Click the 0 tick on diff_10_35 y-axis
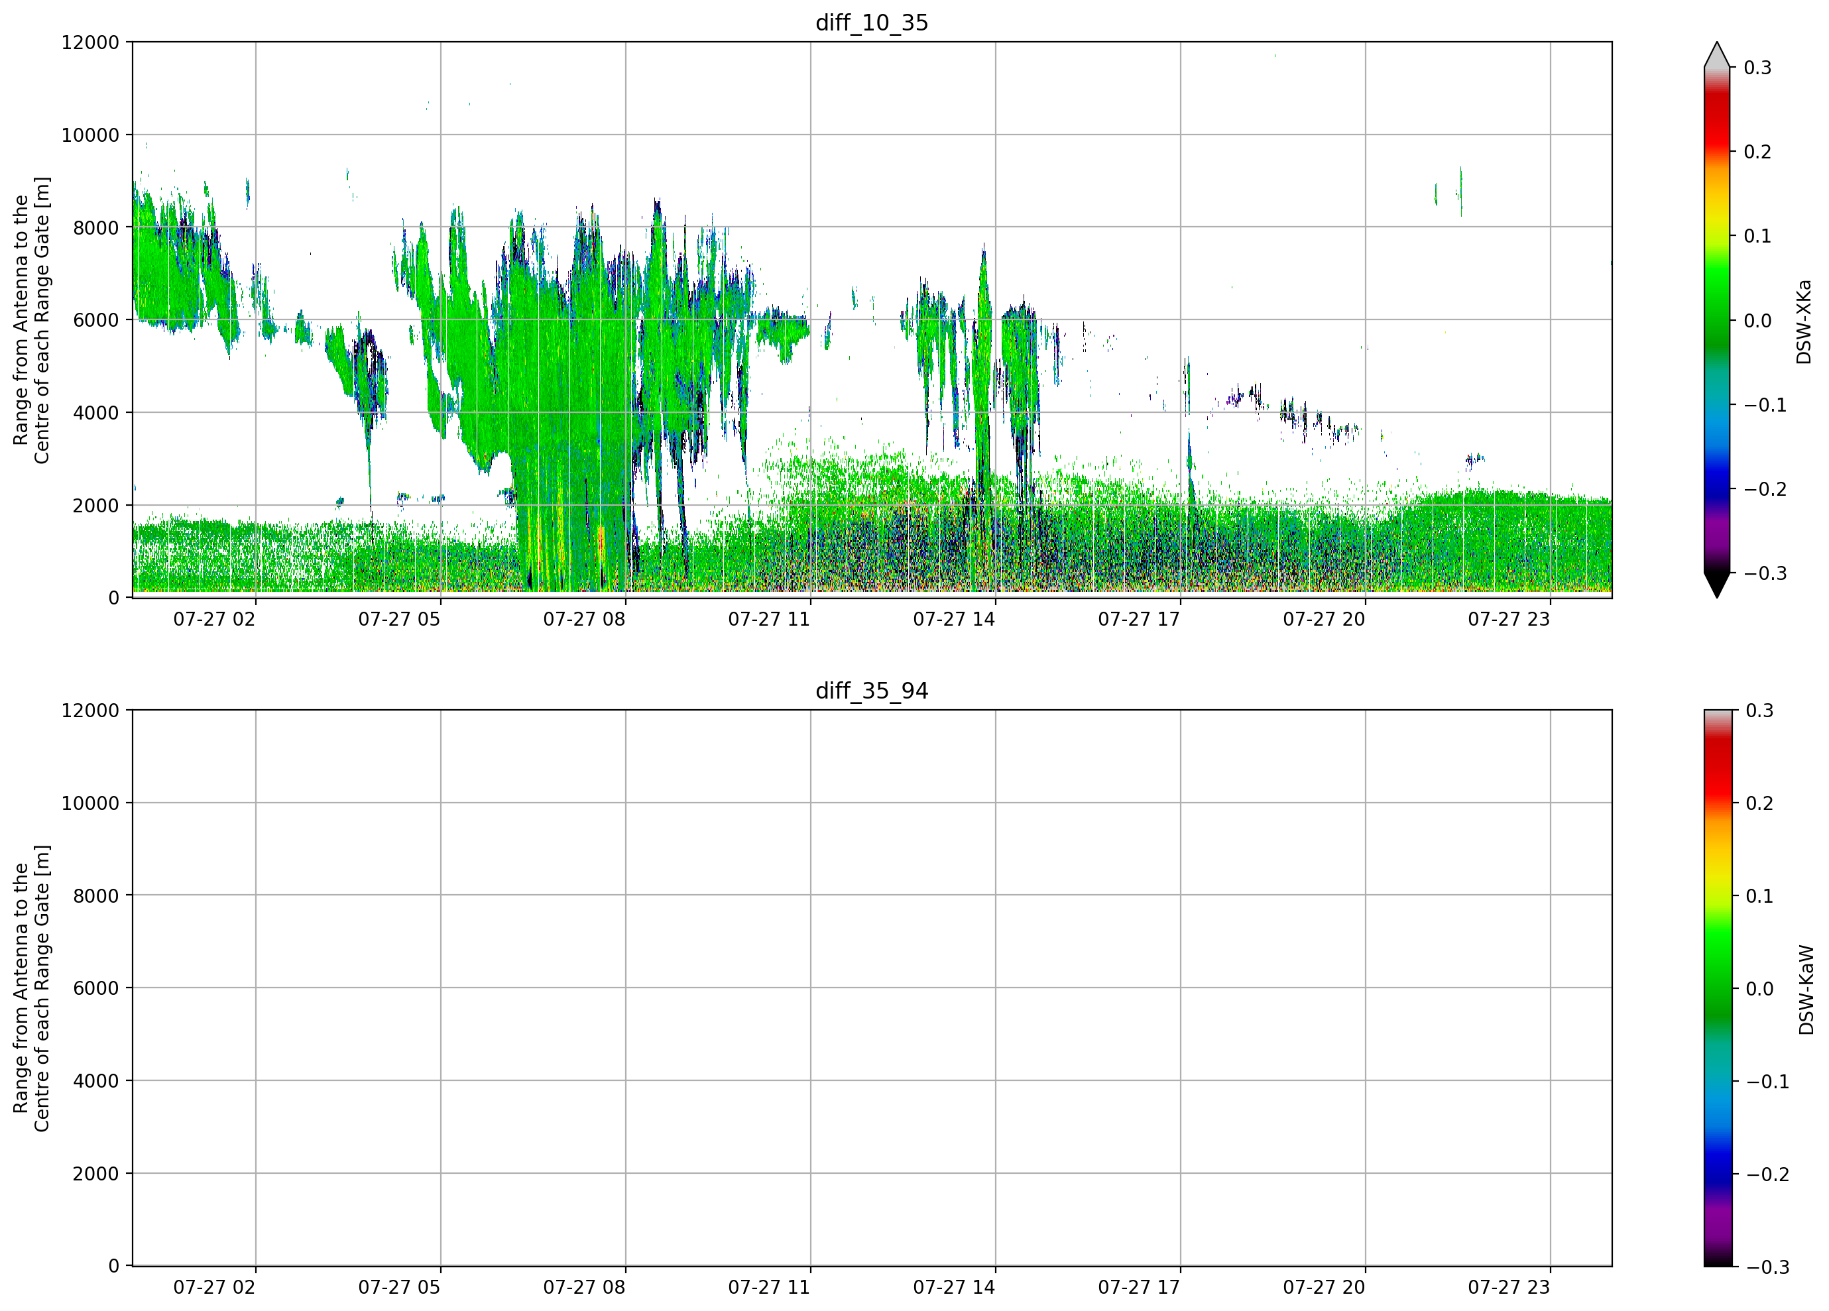This screenshot has width=1829, height=1311. [114, 597]
